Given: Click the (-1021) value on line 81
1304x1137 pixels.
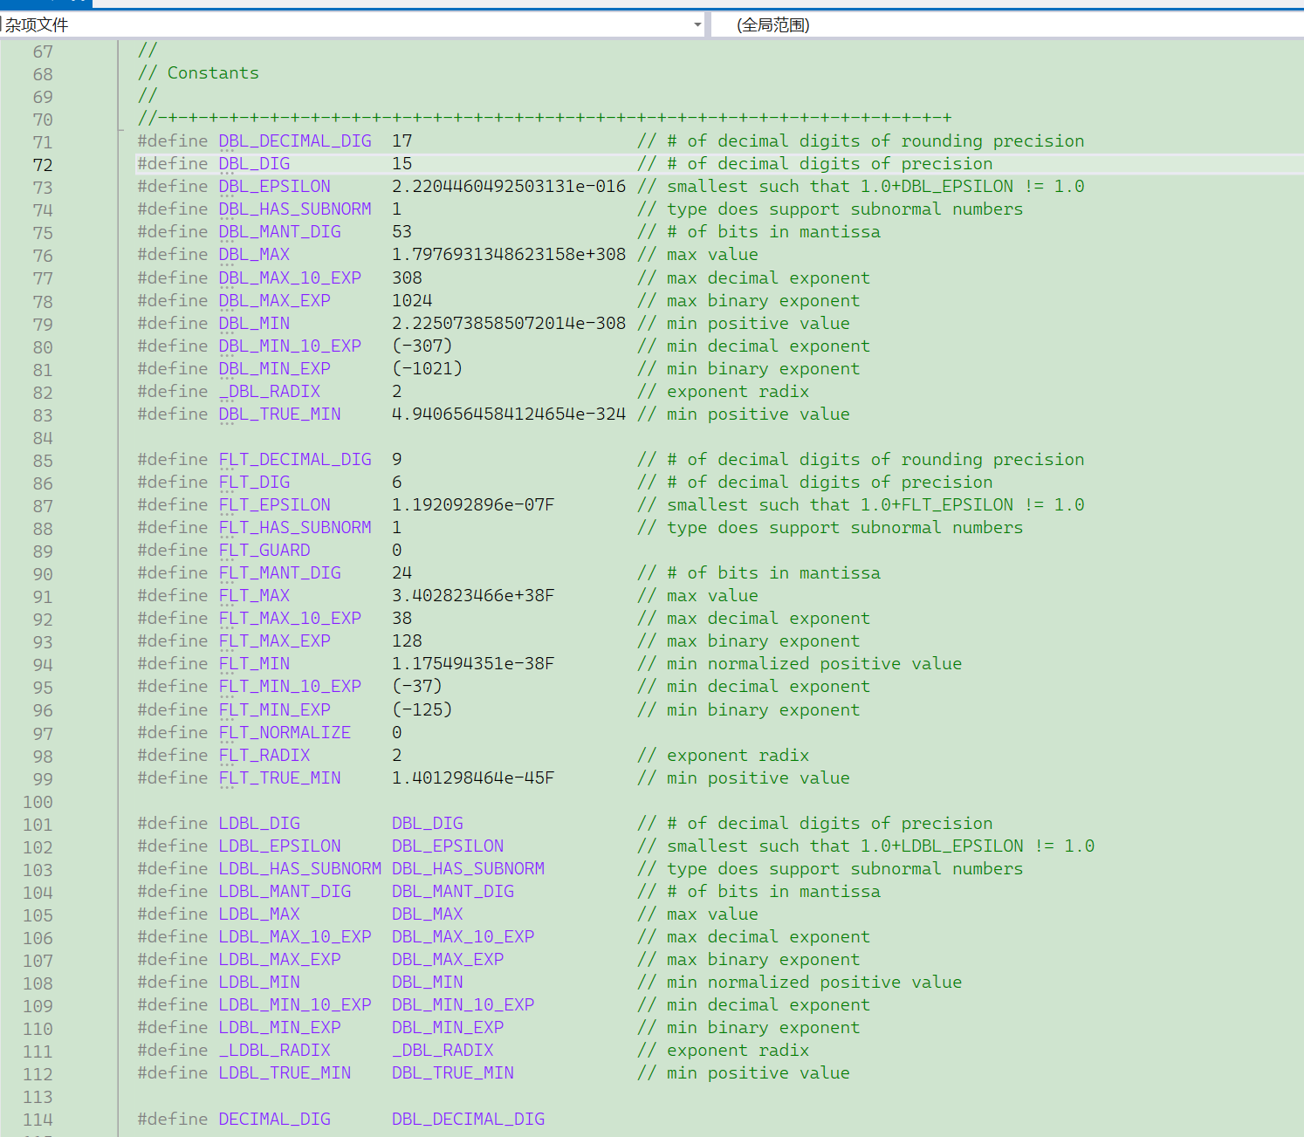Looking at the screenshot, I should click(428, 368).
